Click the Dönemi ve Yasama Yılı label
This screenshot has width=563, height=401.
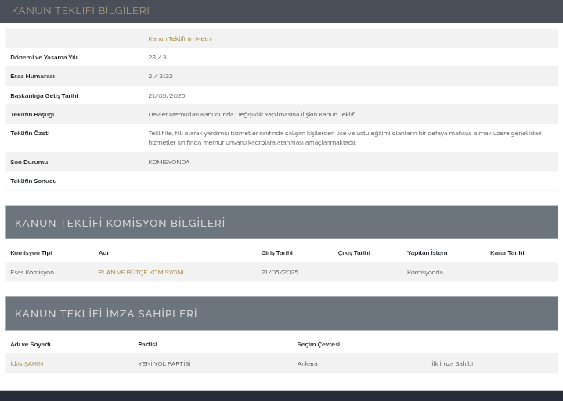tap(44, 57)
